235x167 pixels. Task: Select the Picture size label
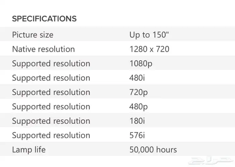(33, 35)
